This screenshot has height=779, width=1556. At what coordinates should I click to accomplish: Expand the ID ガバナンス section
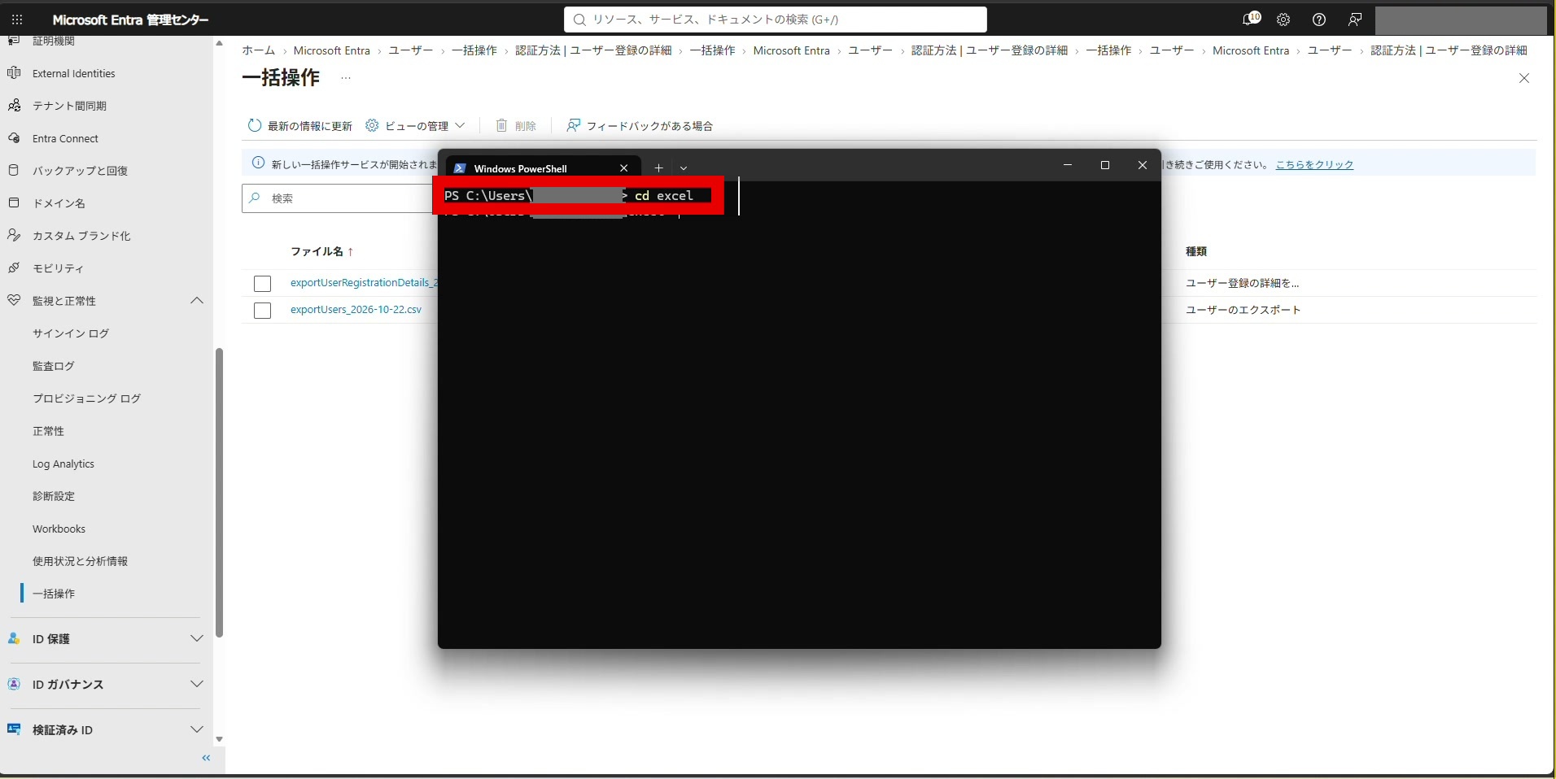click(196, 685)
